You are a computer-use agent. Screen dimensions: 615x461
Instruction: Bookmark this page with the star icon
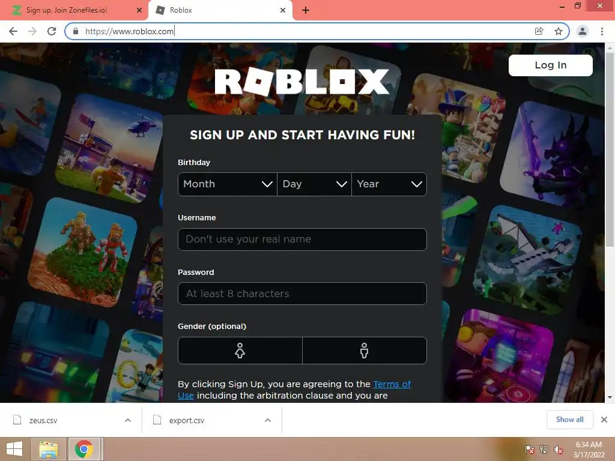(x=559, y=31)
